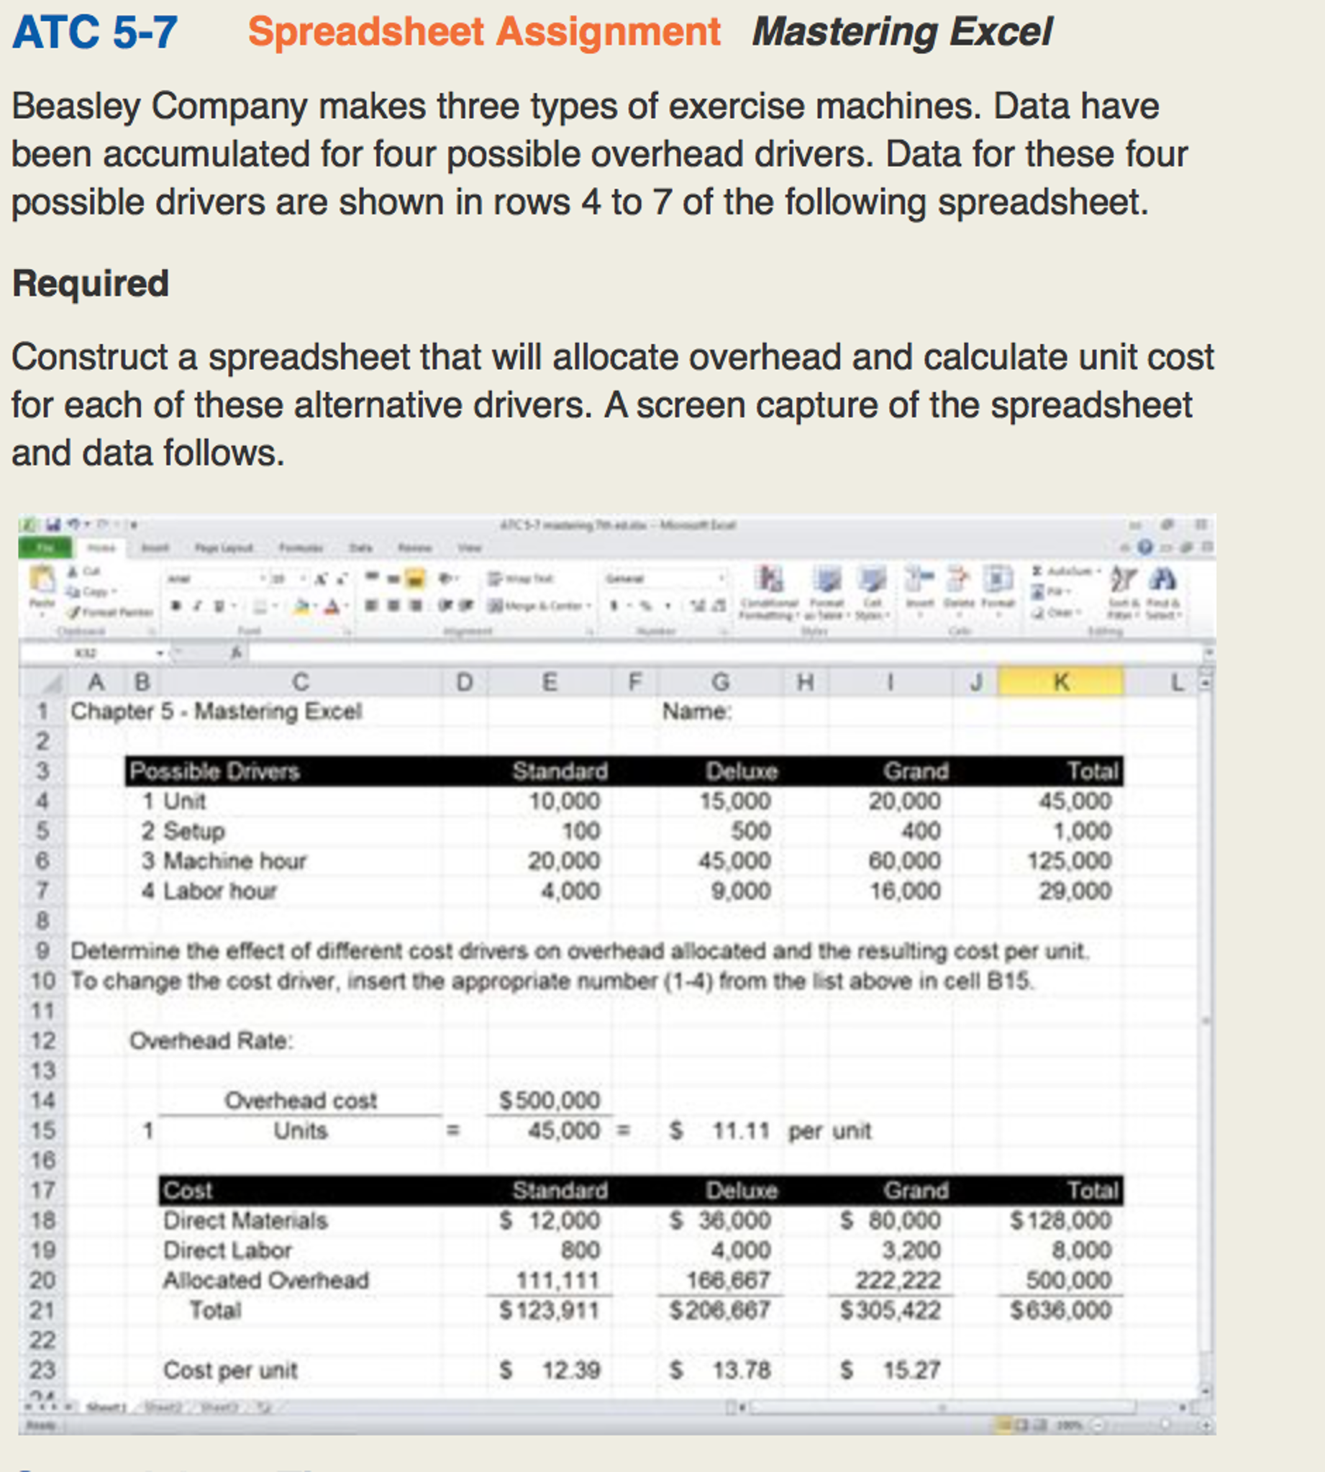The image size is (1325, 1472).
Task: Click the Conditional Formatting icon
Action: [x=769, y=579]
